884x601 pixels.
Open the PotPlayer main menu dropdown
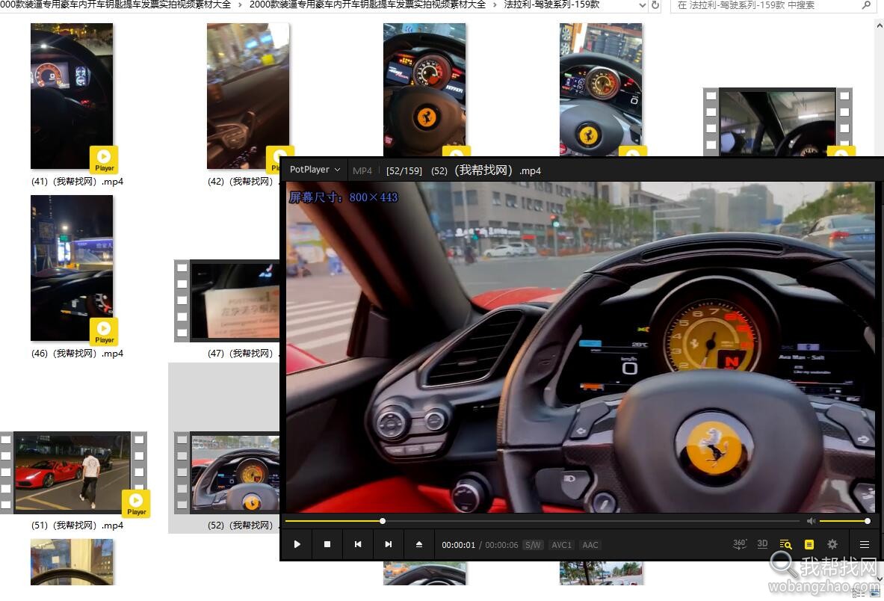click(x=315, y=170)
